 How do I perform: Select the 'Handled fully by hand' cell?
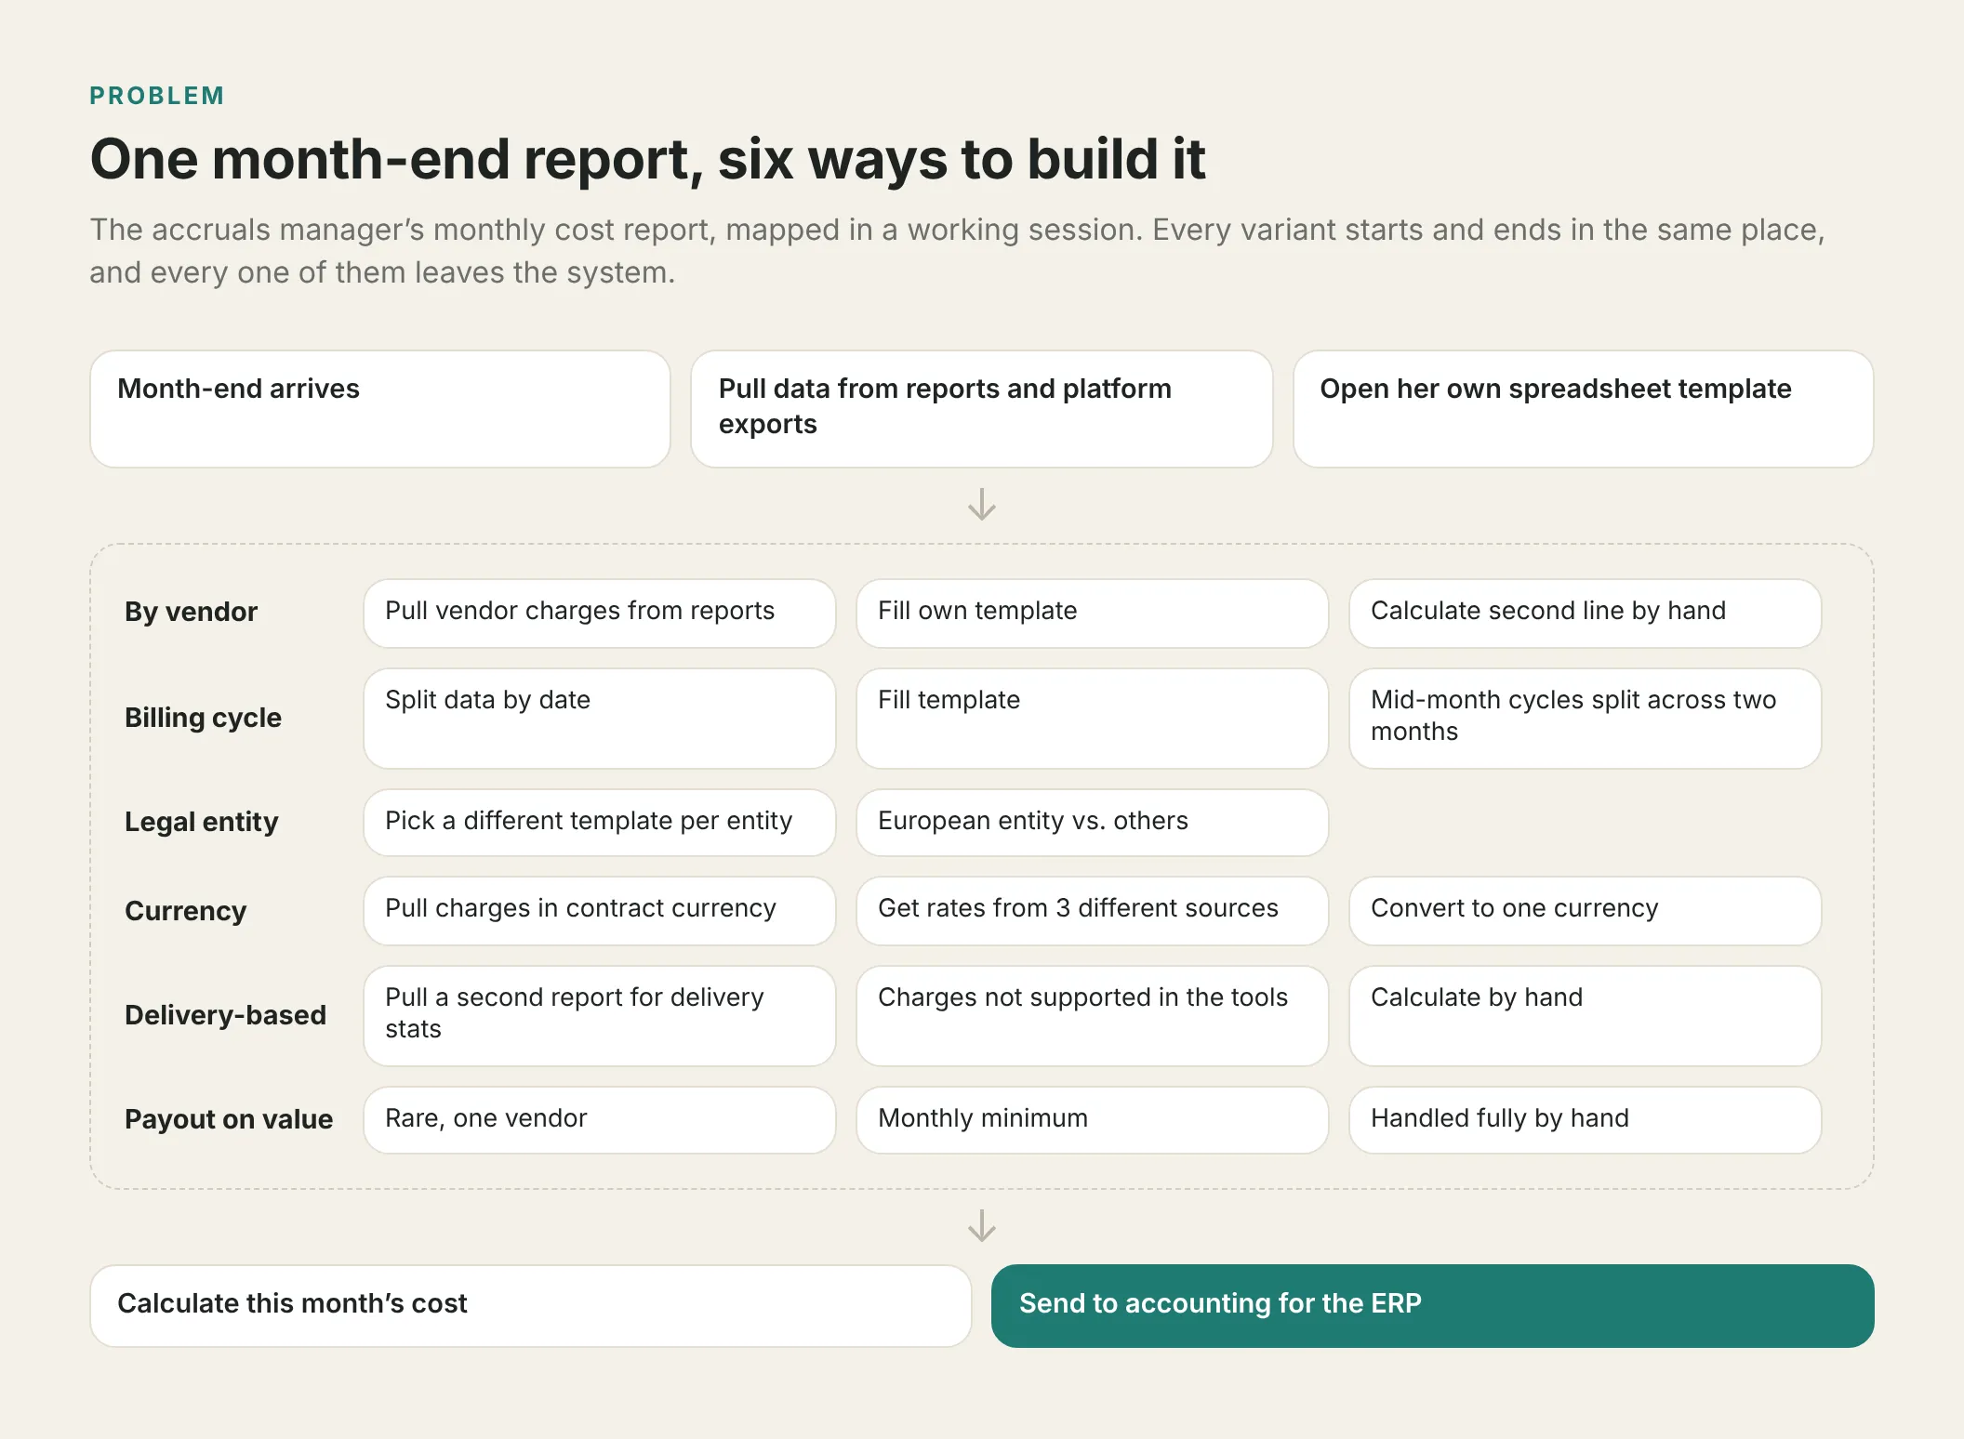1585,1120
